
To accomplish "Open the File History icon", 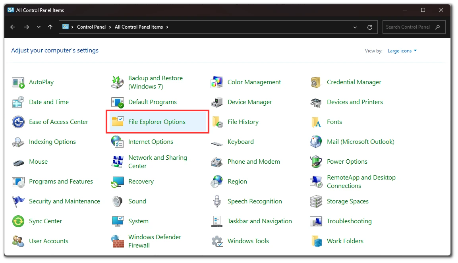I will pos(217,122).
